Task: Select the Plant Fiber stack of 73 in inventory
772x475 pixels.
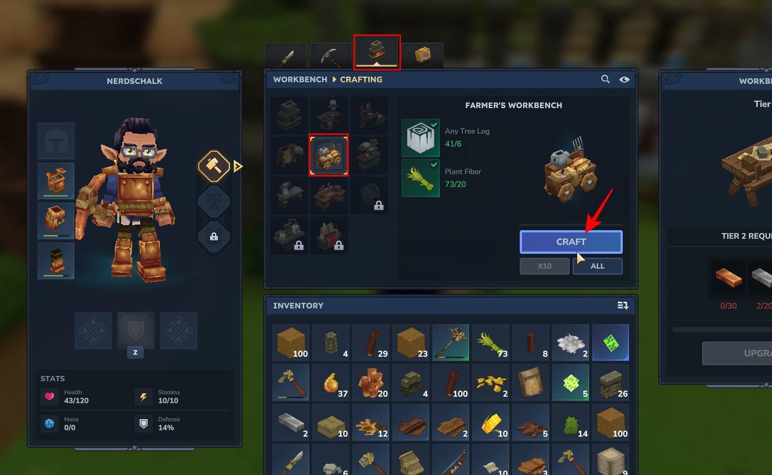Action: (490, 342)
